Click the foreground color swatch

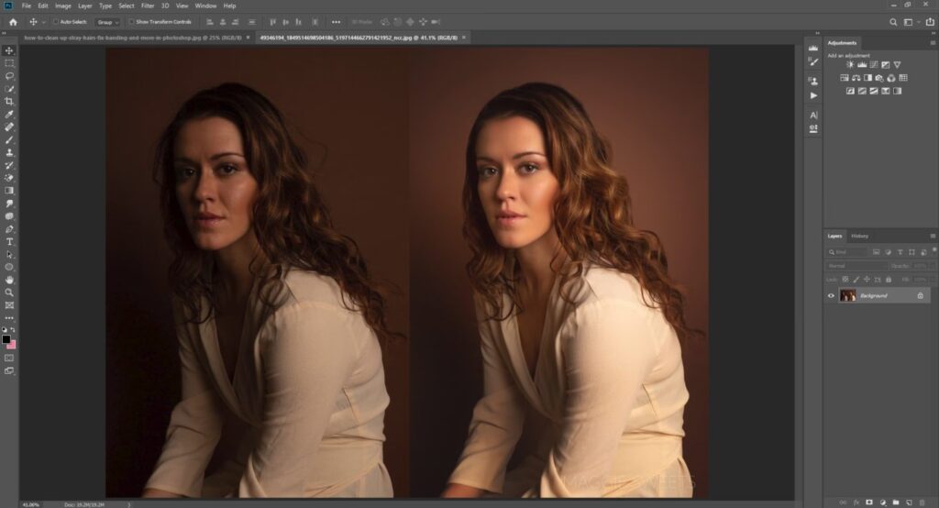pos(6,339)
